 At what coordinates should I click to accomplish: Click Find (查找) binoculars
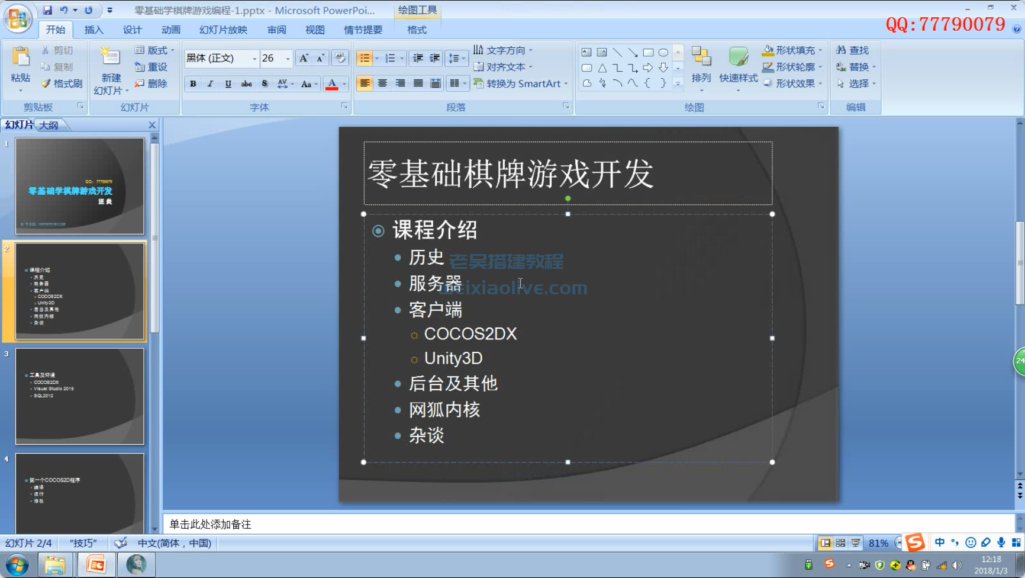click(x=852, y=50)
